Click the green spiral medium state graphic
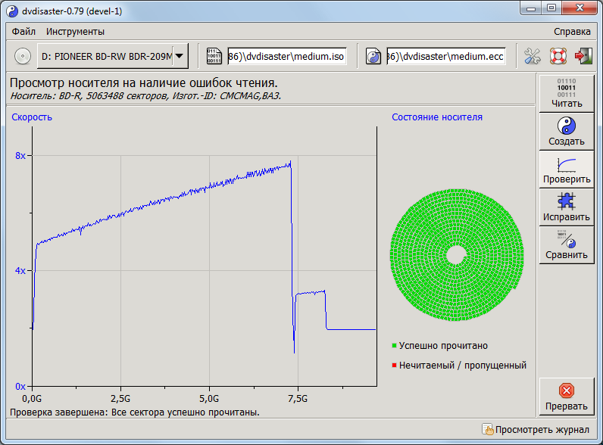603x445 pixels. (x=456, y=256)
